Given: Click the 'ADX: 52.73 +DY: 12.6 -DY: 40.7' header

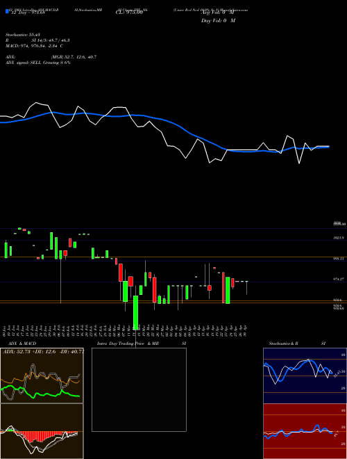Looking at the screenshot, I should point(42,351).
